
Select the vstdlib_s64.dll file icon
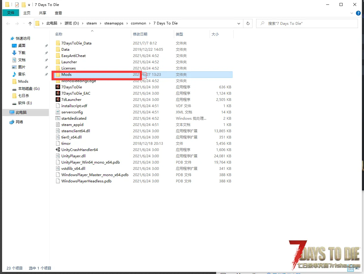[58, 169]
